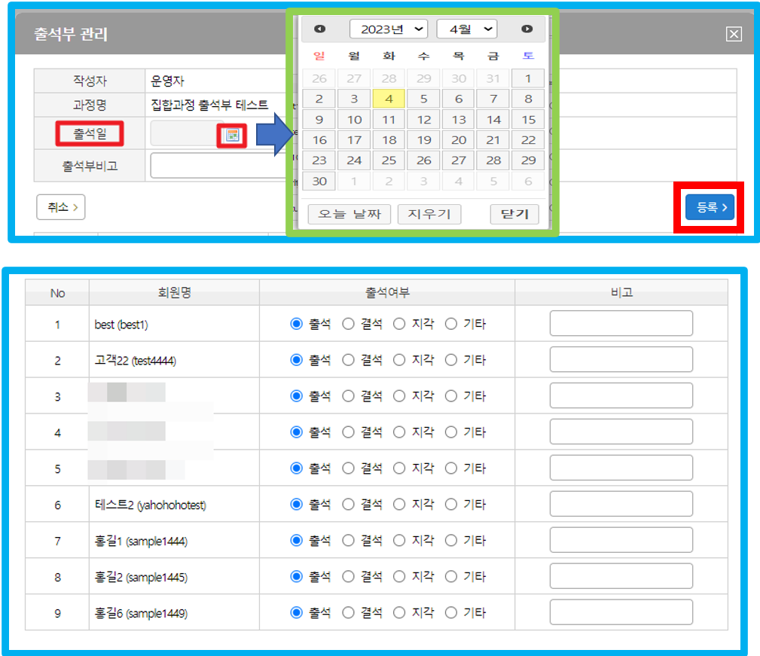
Task: Click the 지우기 button in calendar
Action: point(429,214)
